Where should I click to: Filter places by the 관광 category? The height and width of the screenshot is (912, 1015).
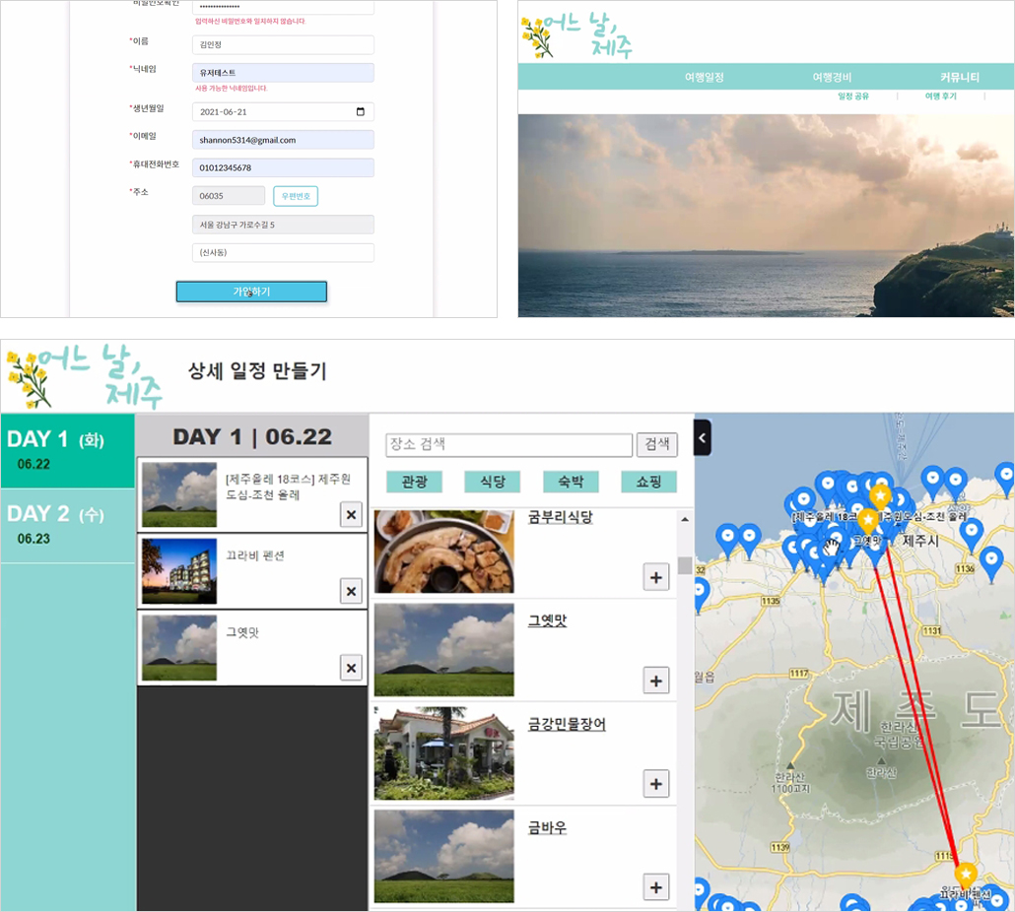pos(414,482)
